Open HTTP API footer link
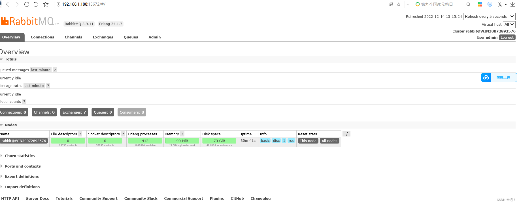 tap(10, 198)
